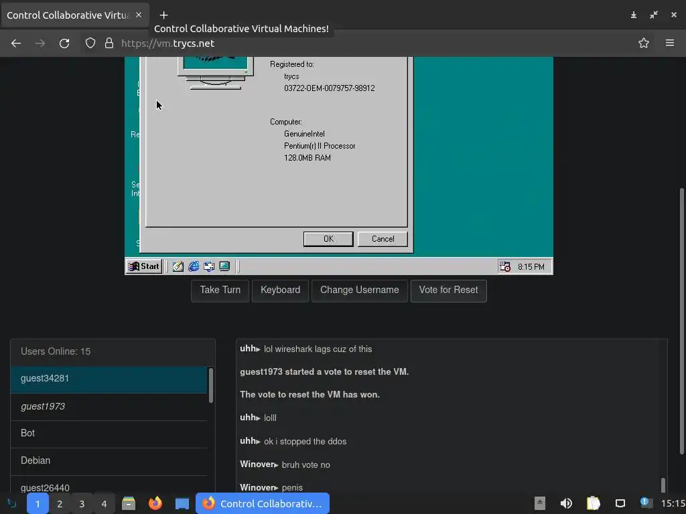Click Take Turn button
The width and height of the screenshot is (686, 514).
220,290
